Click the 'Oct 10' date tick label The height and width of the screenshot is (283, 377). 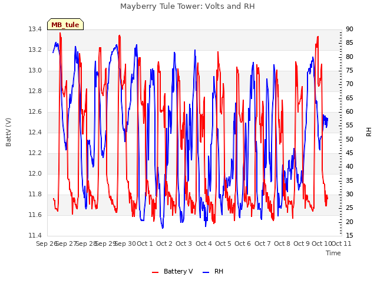(322, 244)
